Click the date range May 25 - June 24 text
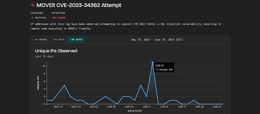The image size is (260, 114). 157,40
